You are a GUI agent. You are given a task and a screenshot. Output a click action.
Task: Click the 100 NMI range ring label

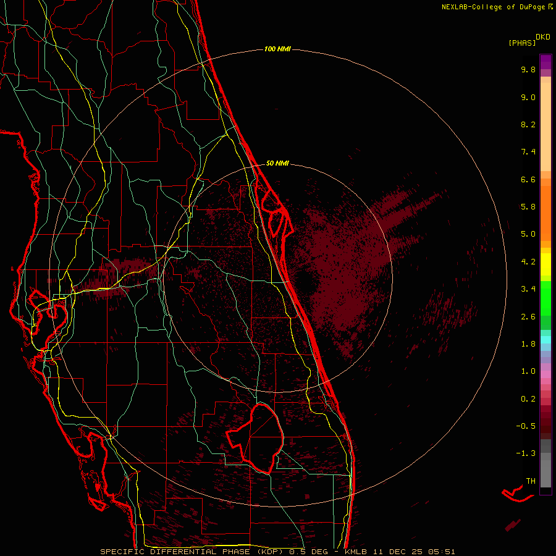277,49
